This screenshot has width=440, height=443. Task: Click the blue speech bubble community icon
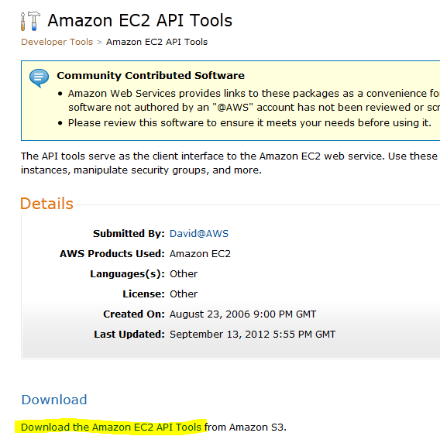pos(39,78)
